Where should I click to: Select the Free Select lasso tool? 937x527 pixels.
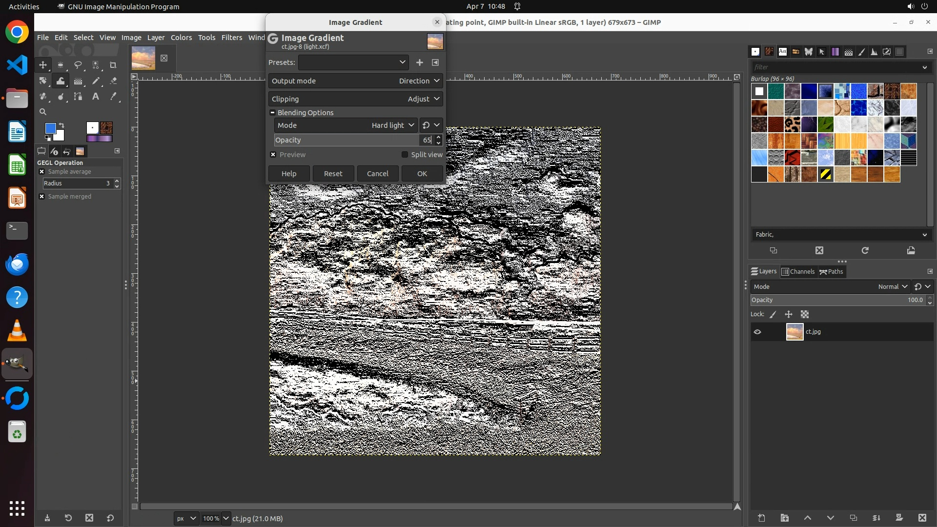(x=78, y=65)
